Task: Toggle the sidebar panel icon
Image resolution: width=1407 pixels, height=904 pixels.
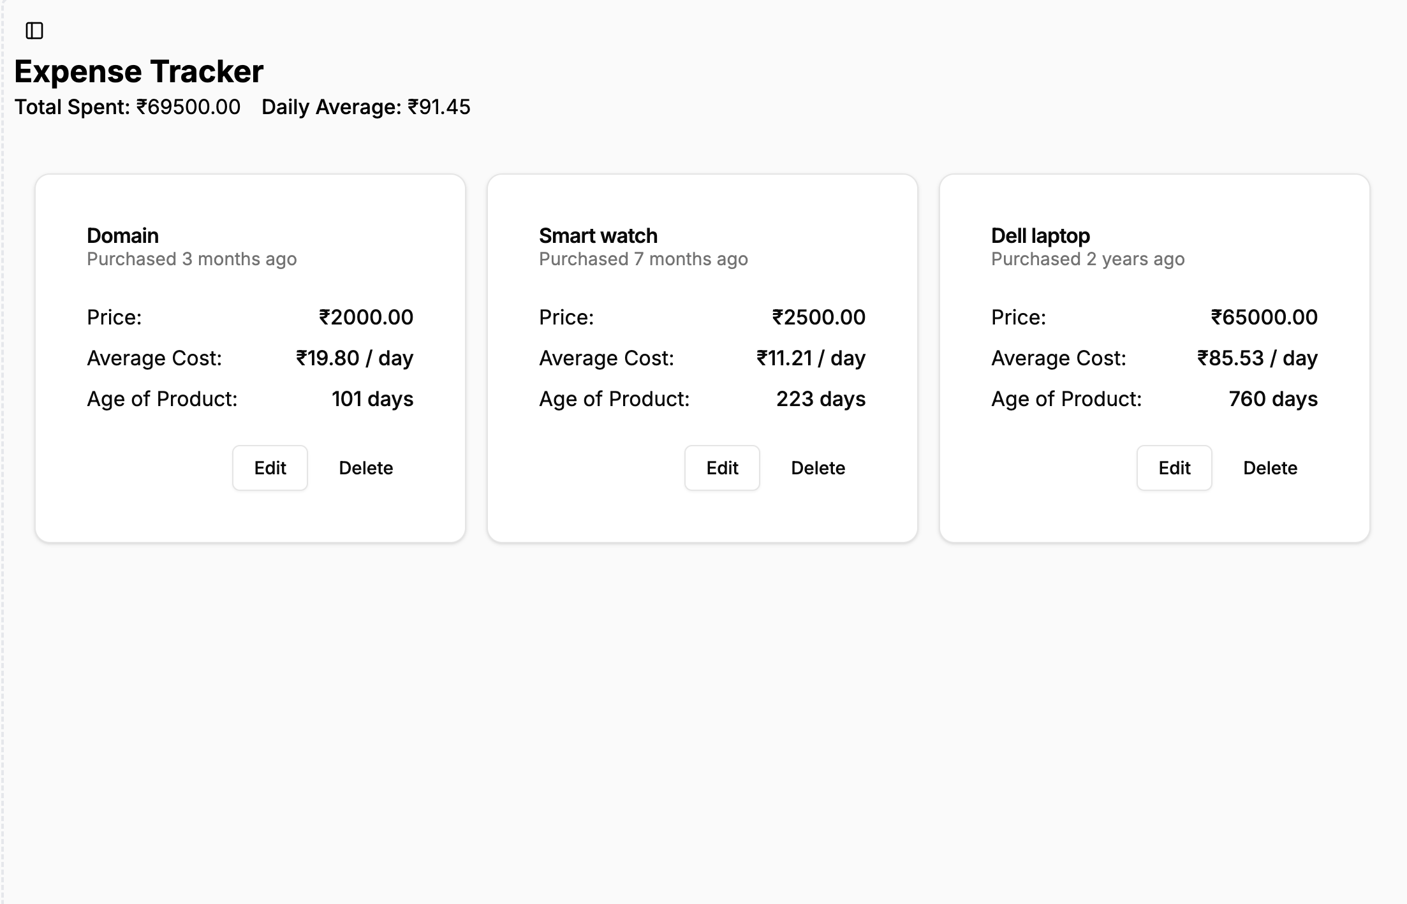Action: coord(34,31)
